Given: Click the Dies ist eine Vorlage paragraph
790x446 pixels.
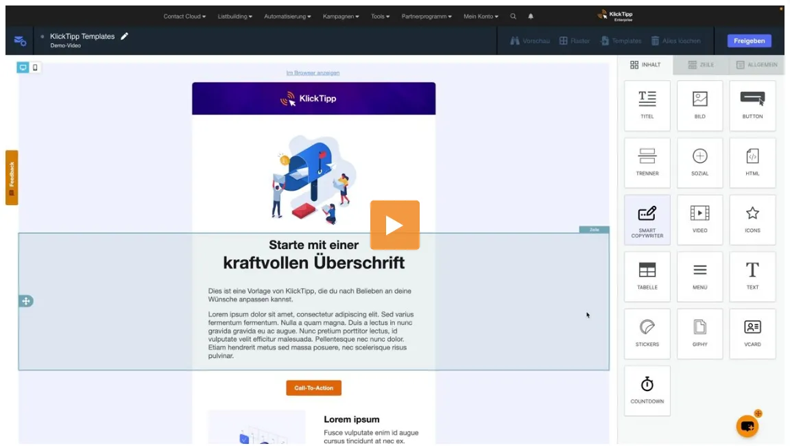Looking at the screenshot, I should pos(310,295).
